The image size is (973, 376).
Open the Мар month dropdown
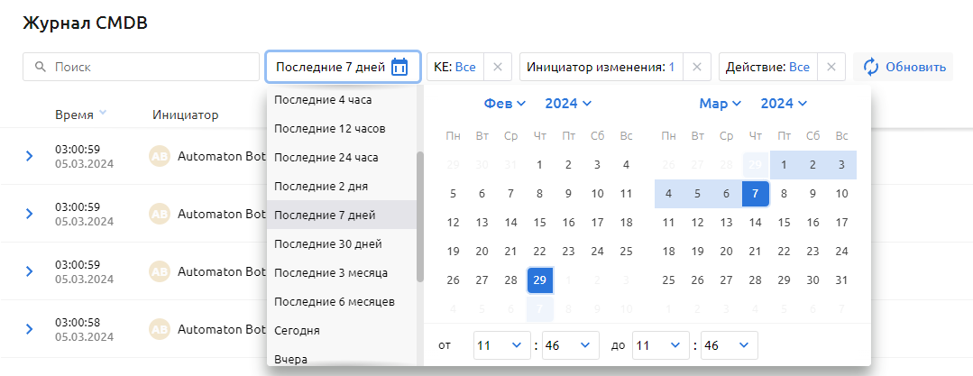(720, 104)
